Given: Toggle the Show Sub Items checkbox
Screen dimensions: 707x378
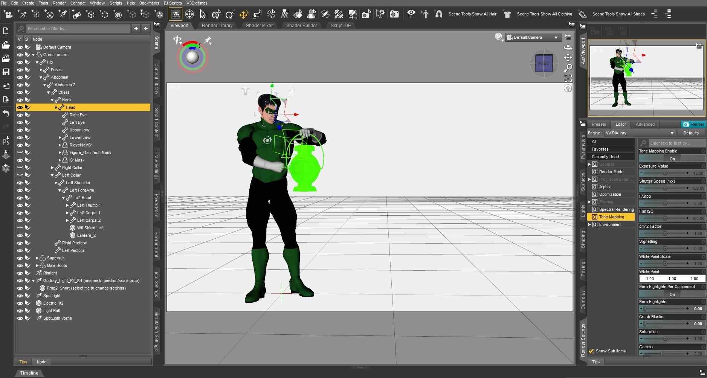Looking at the screenshot, I should click(591, 351).
